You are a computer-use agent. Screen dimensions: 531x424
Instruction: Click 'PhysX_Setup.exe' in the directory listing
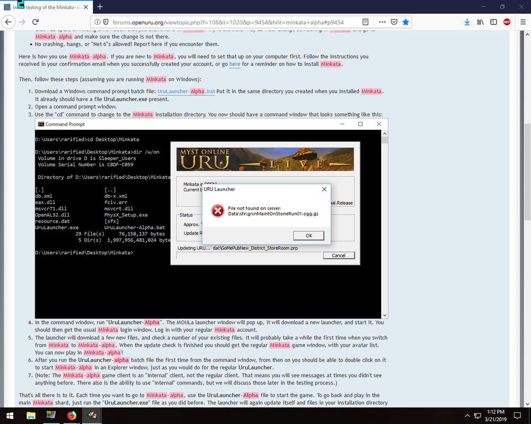pyautogui.click(x=126, y=215)
